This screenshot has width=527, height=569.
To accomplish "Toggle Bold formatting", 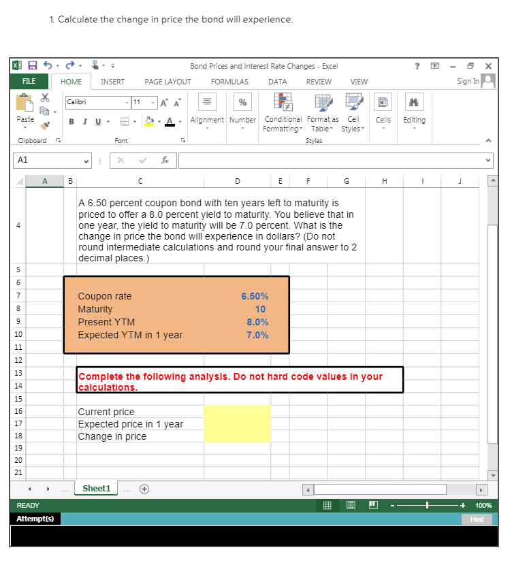I will pos(71,122).
